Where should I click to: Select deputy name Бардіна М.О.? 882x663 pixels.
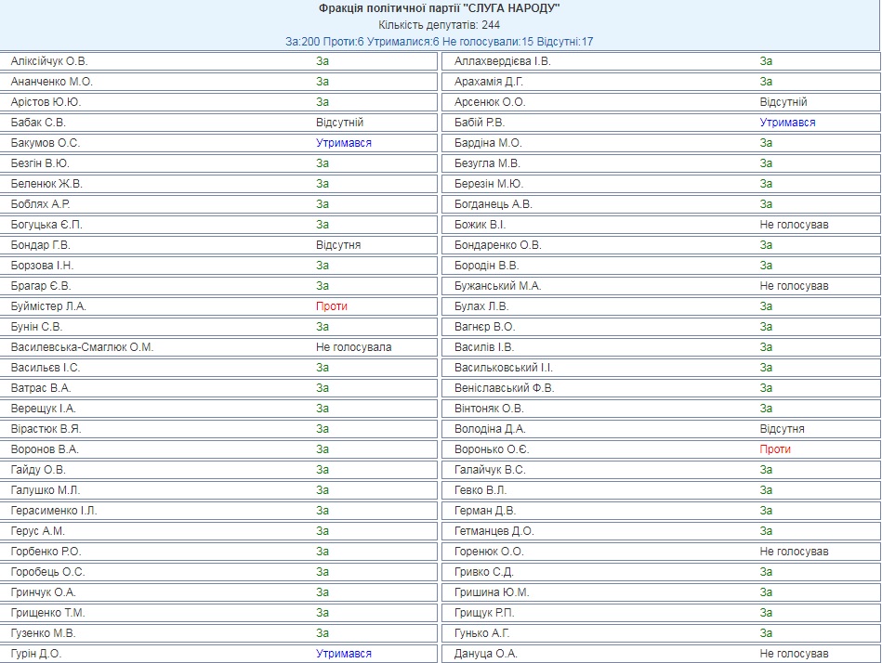pyautogui.click(x=488, y=143)
